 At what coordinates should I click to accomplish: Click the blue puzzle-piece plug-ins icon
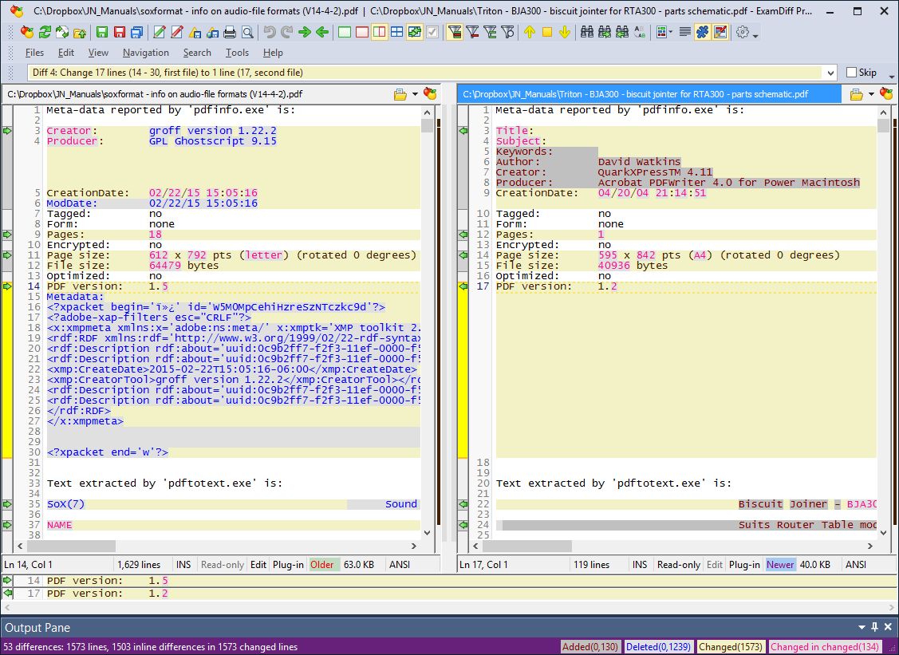coord(702,32)
